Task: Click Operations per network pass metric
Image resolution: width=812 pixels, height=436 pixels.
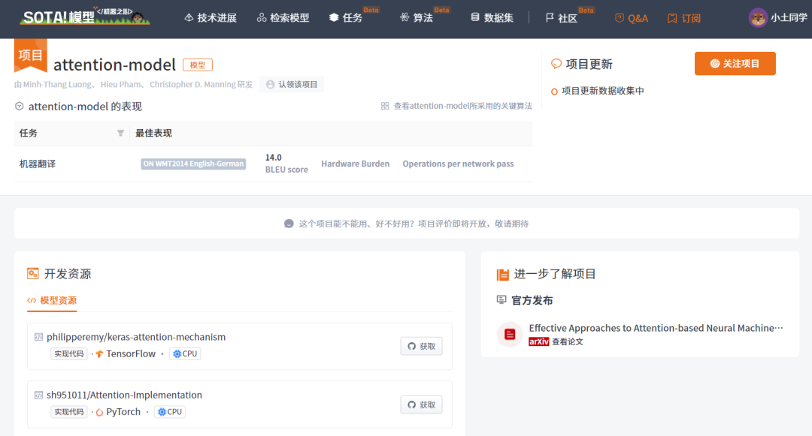Action: (x=459, y=164)
